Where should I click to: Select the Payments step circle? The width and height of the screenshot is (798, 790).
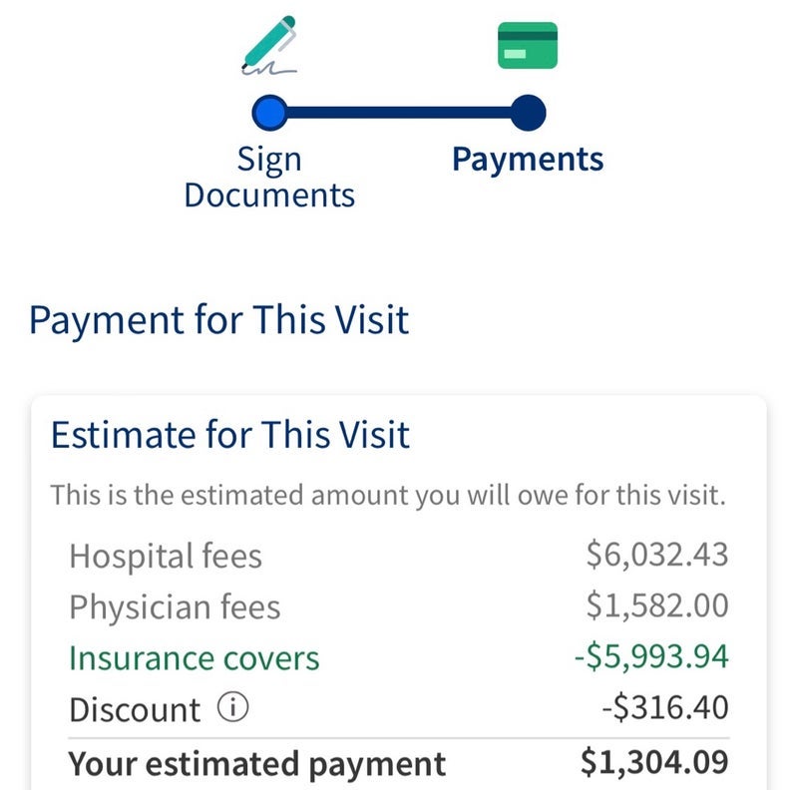coord(528,113)
